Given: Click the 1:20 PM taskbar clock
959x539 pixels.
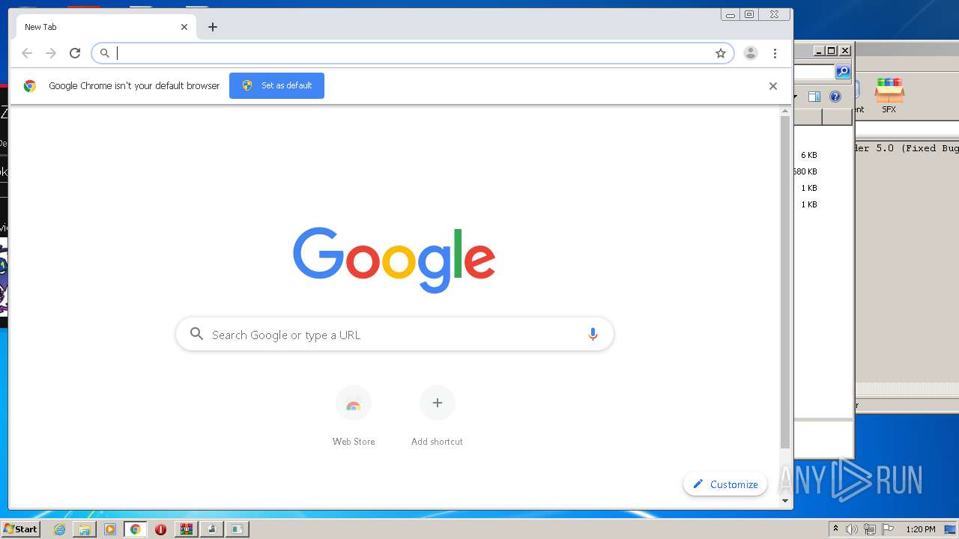Looking at the screenshot, I should click(920, 529).
